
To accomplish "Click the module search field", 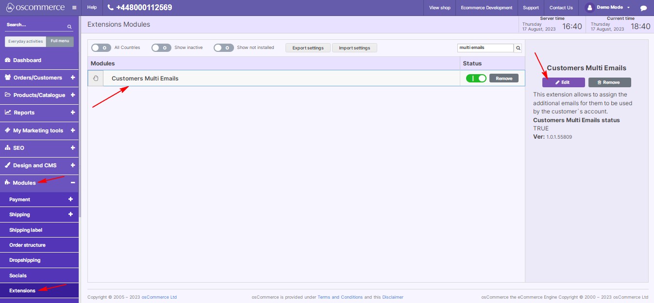I will [486, 48].
